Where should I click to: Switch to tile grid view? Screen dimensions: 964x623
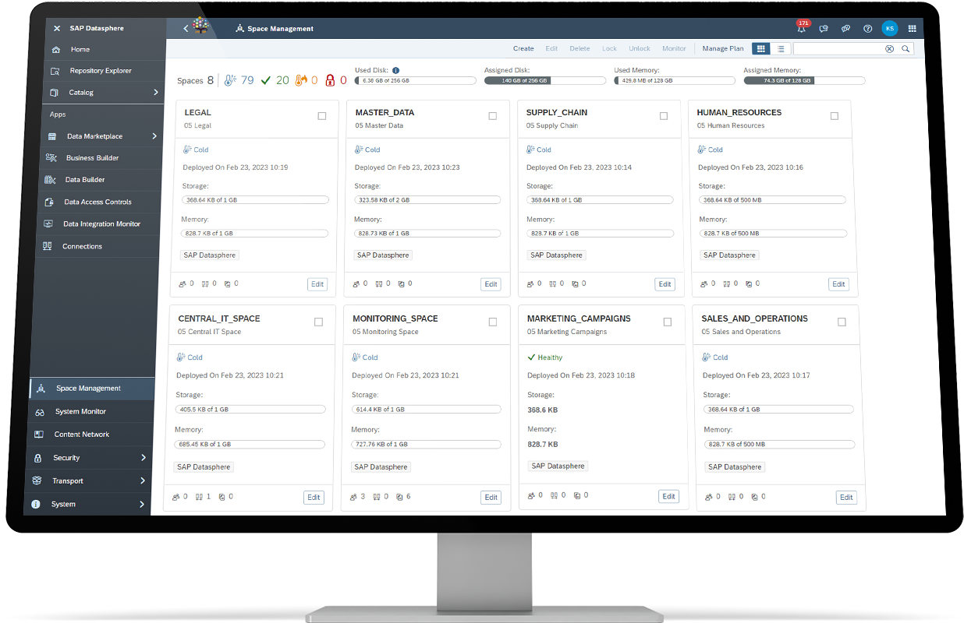click(760, 48)
